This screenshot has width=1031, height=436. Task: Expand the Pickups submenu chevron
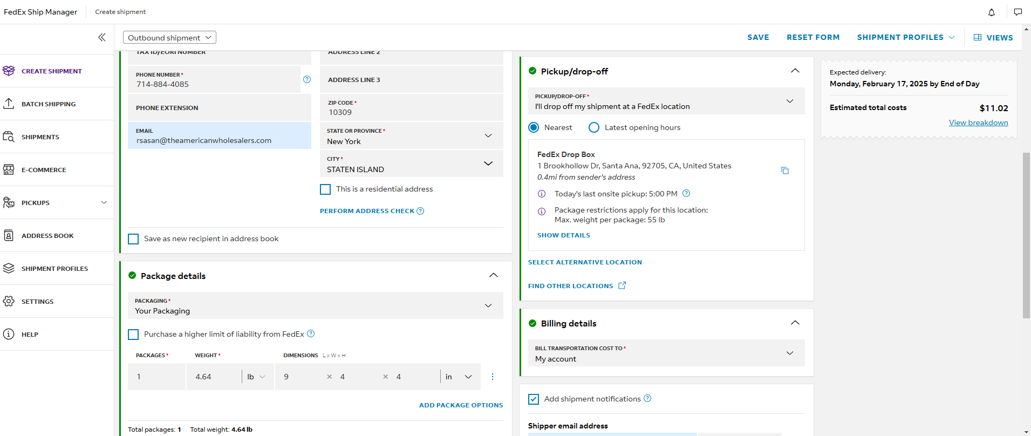pyautogui.click(x=104, y=202)
